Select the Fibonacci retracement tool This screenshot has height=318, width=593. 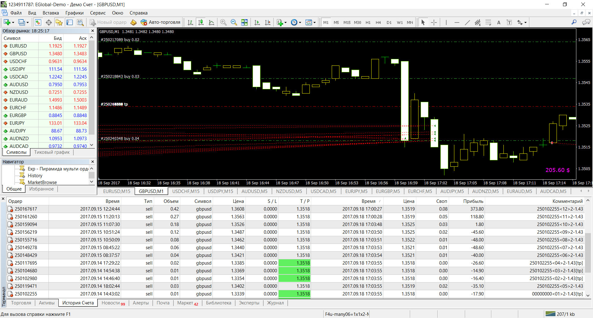(488, 22)
